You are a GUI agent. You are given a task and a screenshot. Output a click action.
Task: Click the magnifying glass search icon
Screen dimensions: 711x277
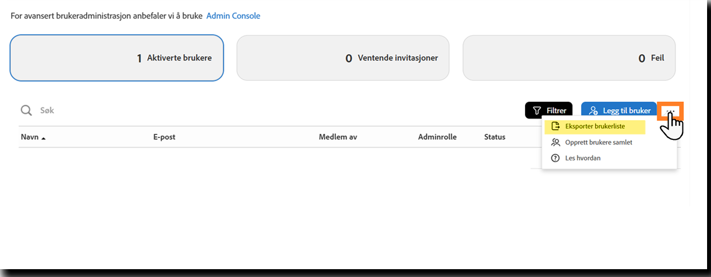click(26, 111)
